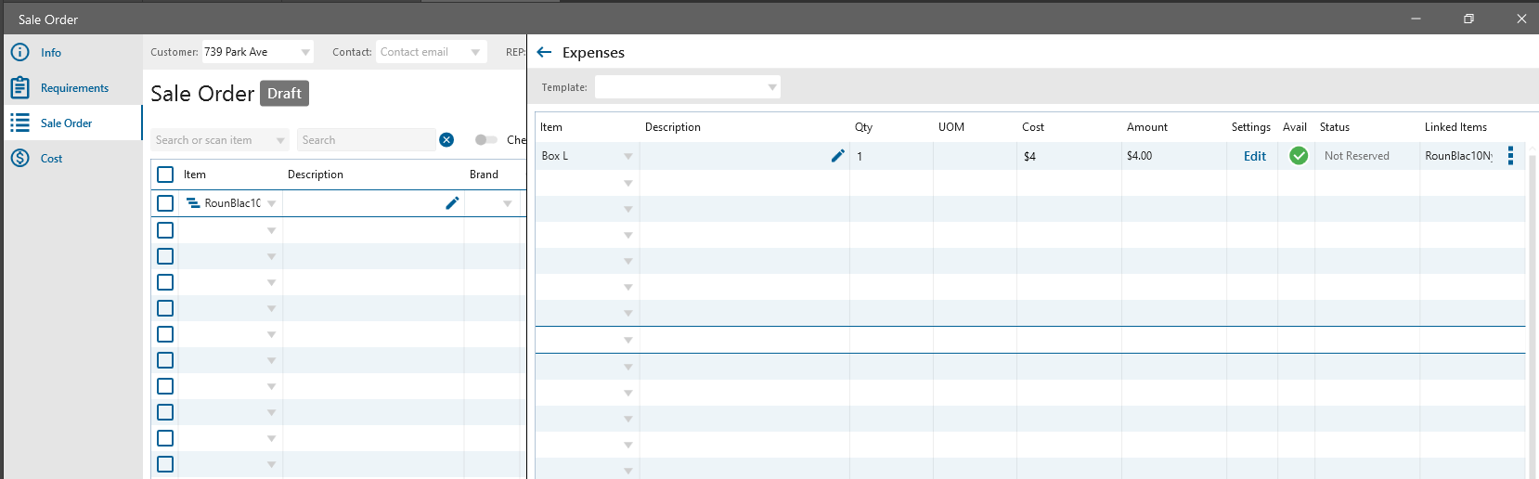
Task: Toggle the switch next to search field
Action: [485, 140]
